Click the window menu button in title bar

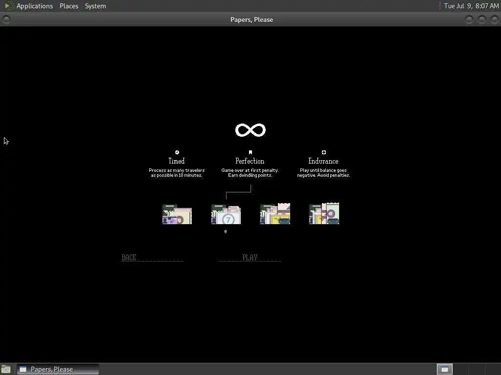point(6,20)
